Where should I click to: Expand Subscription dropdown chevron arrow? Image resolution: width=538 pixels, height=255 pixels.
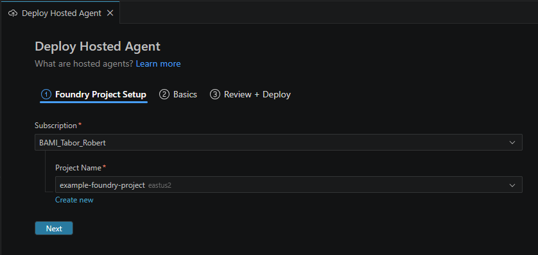[x=512, y=142]
